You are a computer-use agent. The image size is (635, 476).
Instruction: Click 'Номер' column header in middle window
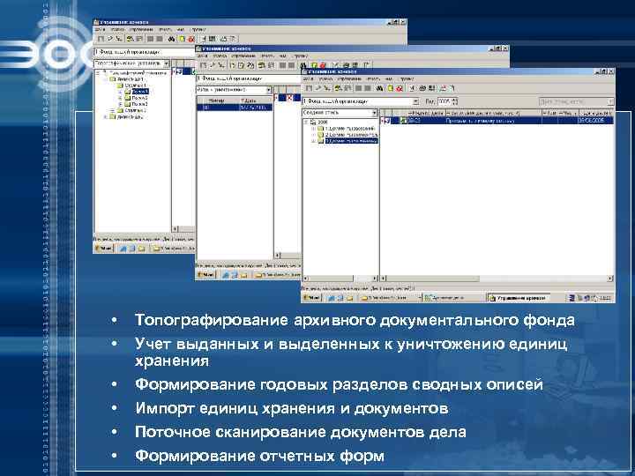tap(218, 100)
